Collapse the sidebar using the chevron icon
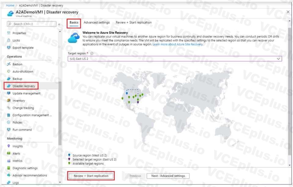Image resolution: width=293 pixels, height=187 pixels. (x=59, y=24)
